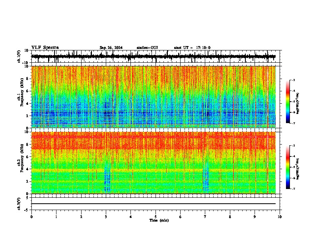Click time axis tick label "2"
This screenshot has height=243, width=315.
tap(81, 217)
